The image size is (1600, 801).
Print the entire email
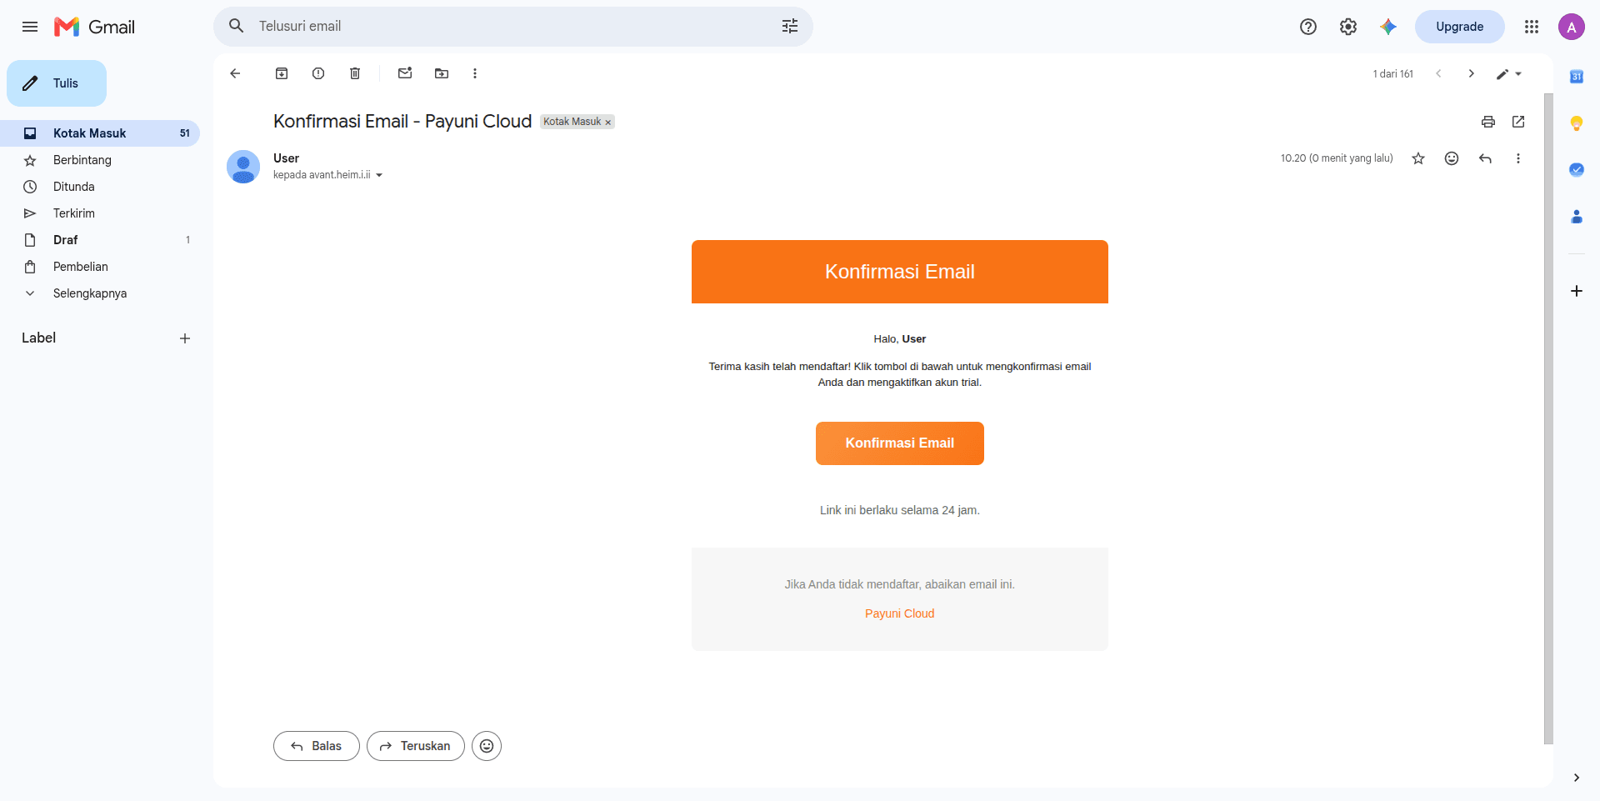(x=1488, y=122)
